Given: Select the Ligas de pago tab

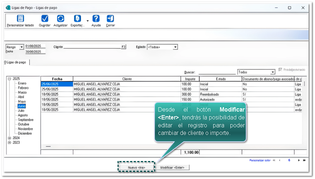Looking at the screenshot, I should [15, 62].
